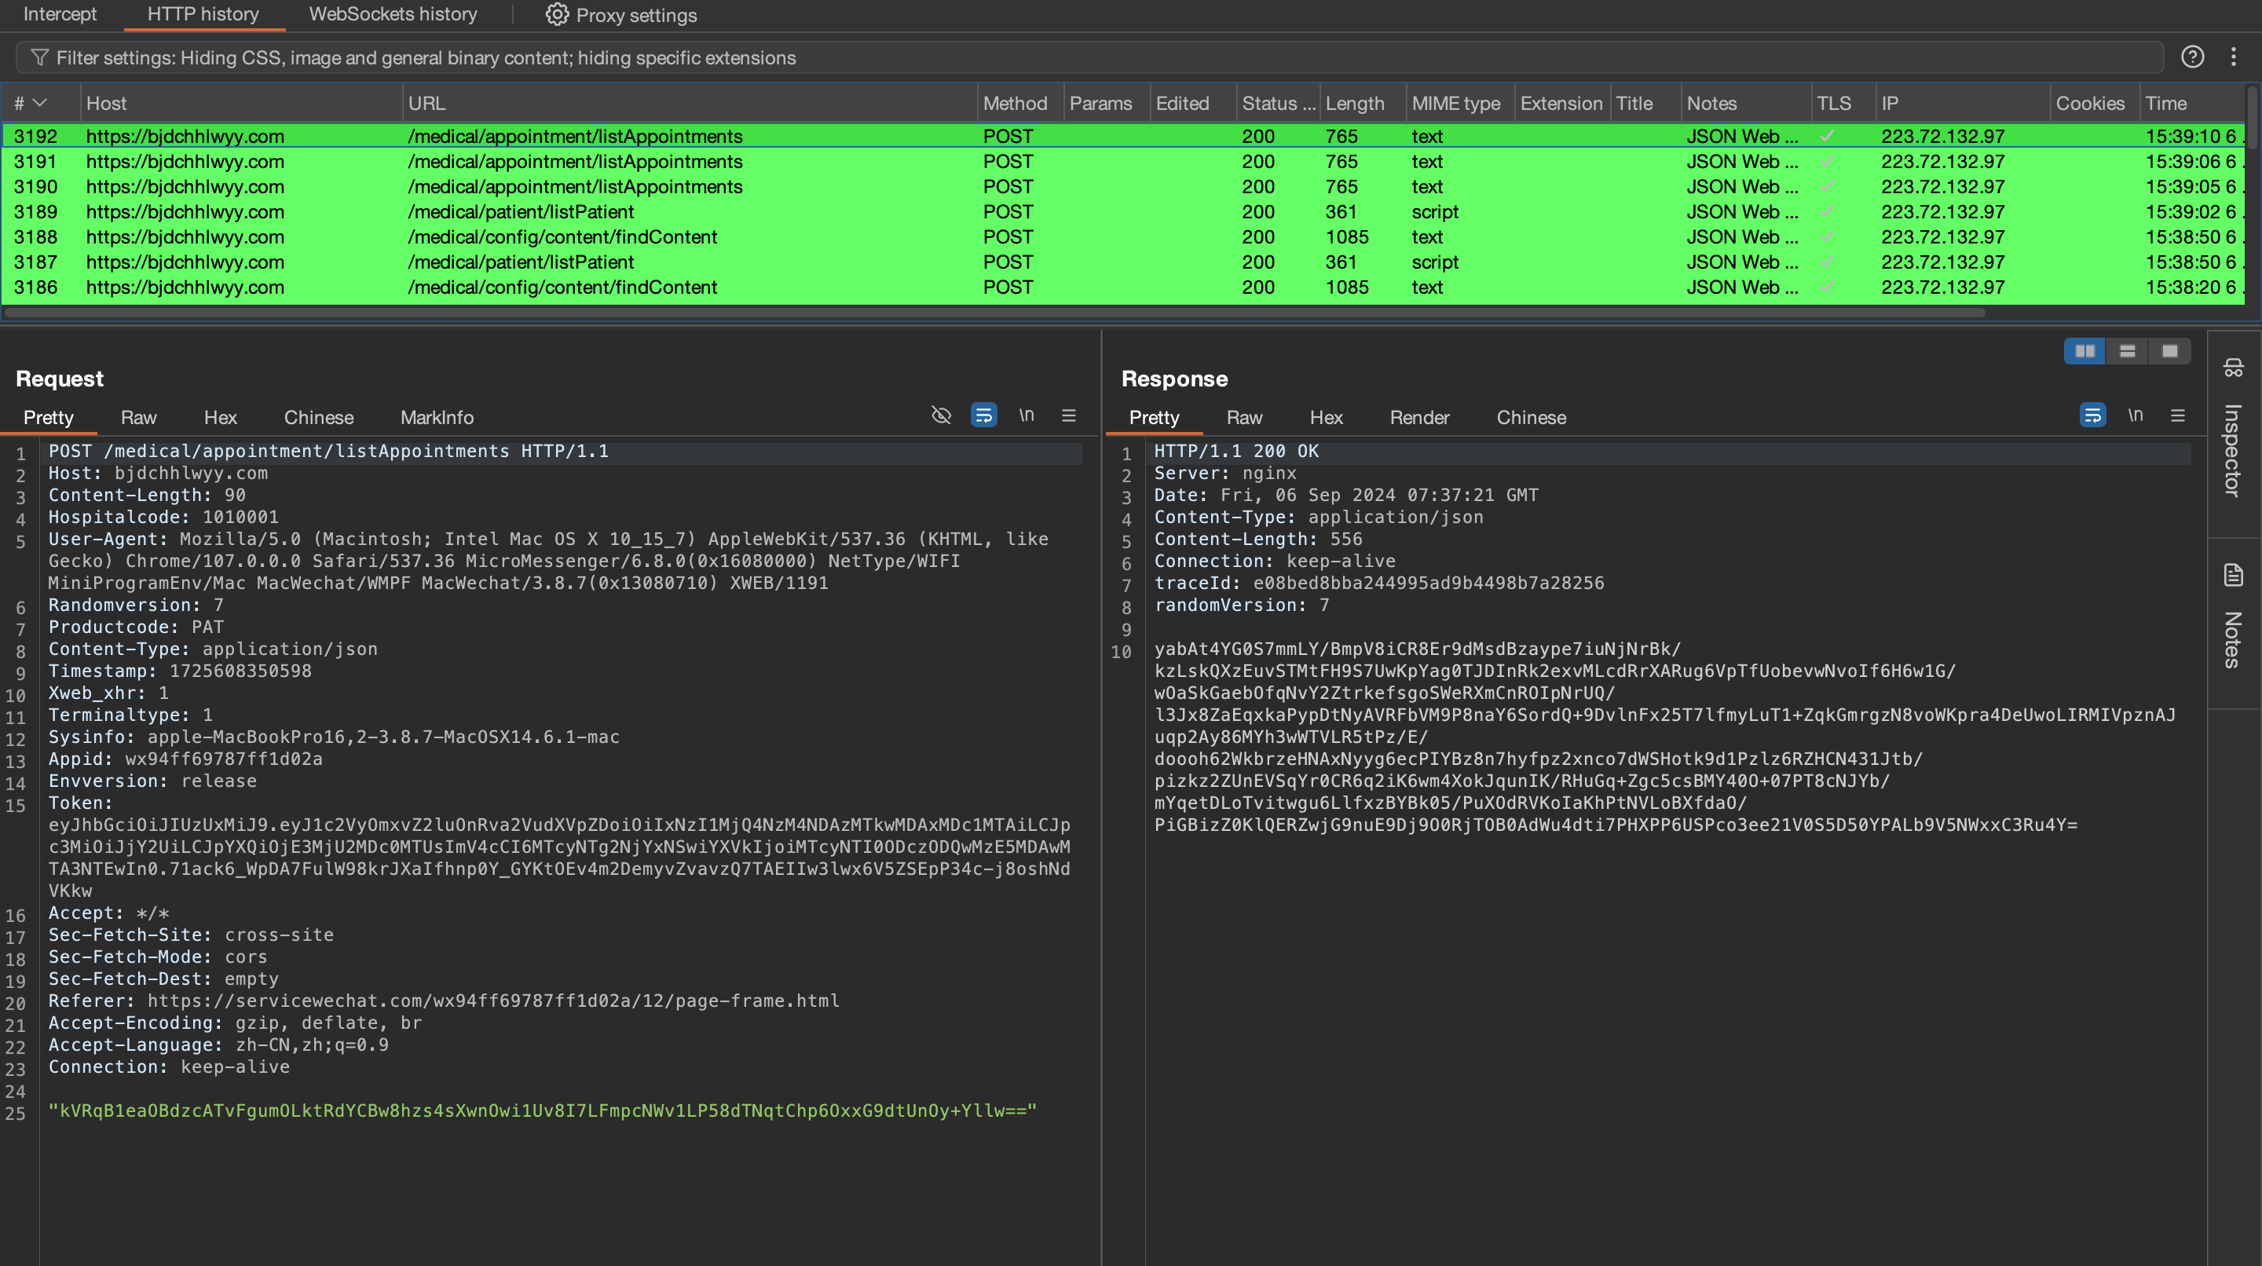Select combined single-pane layout icon

pos(2170,351)
